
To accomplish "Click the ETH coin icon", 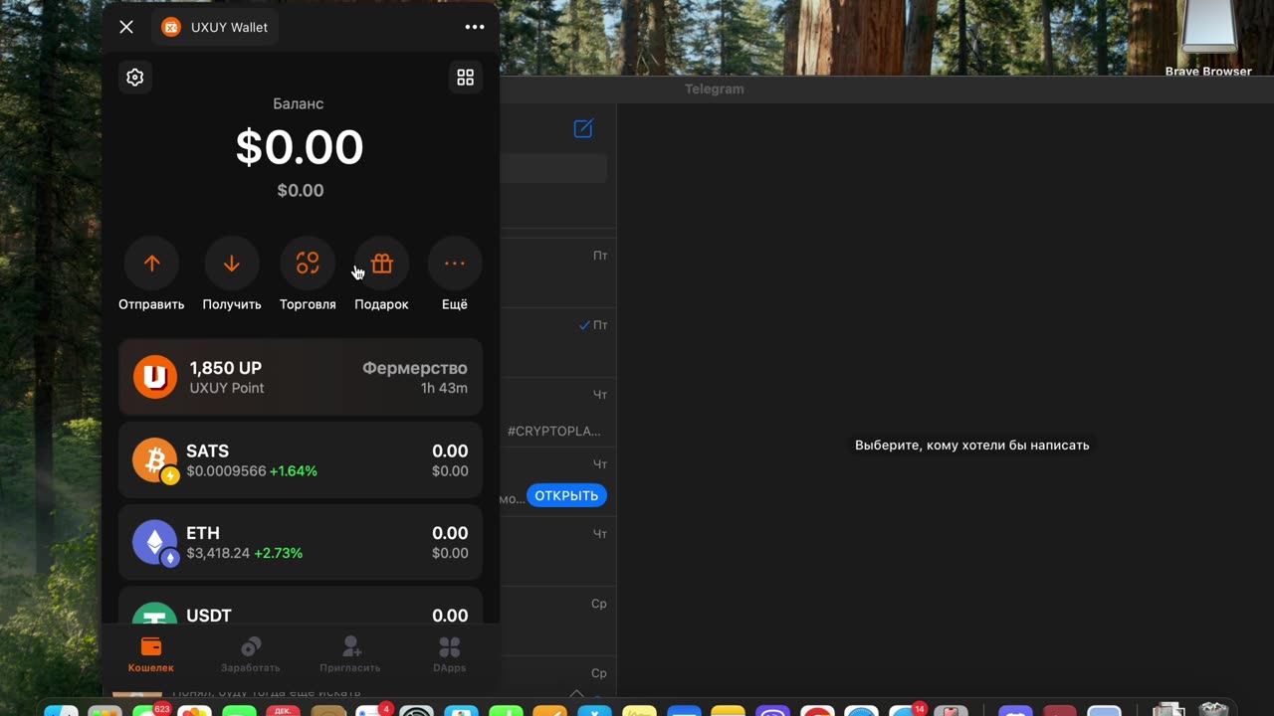I will pos(155,543).
